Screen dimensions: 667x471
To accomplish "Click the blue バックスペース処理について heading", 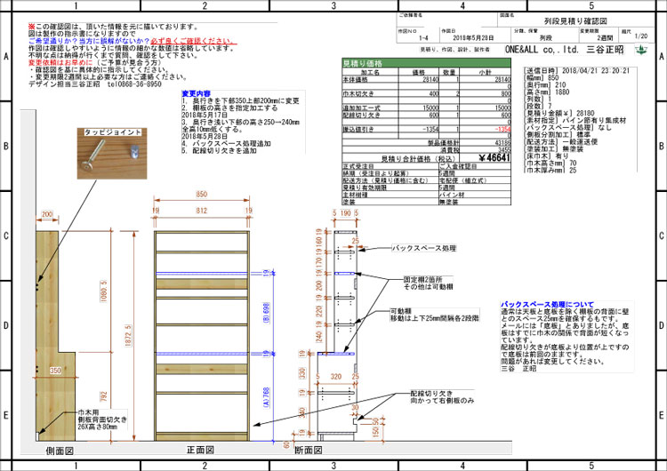I will (547, 304).
